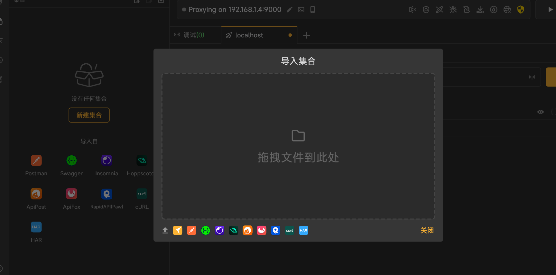Choose HAR icon in import dialog footer
This screenshot has height=275, width=556.
[303, 230]
